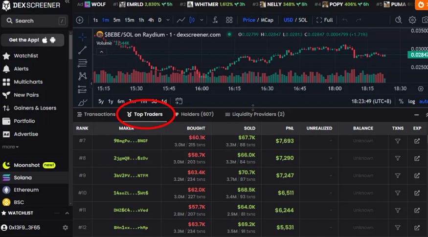The image size is (428, 237).
Task: Open the Transactions tab
Action: [x=96, y=114]
